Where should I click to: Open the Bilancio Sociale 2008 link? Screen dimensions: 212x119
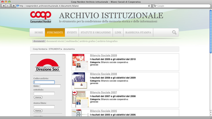pos(103,74)
